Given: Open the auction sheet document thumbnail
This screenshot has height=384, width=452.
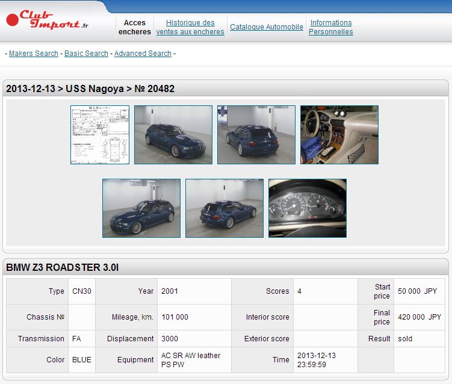Looking at the screenshot, I should [100, 135].
